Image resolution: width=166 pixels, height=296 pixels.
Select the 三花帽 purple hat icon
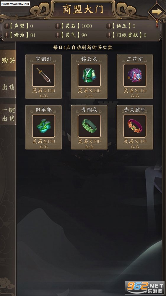pos(135,75)
